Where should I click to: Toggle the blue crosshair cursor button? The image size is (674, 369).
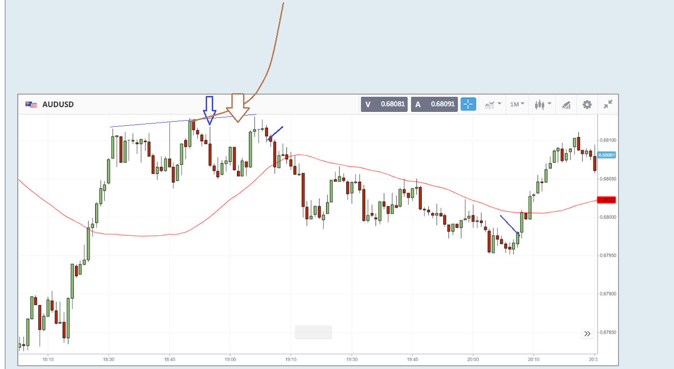468,104
